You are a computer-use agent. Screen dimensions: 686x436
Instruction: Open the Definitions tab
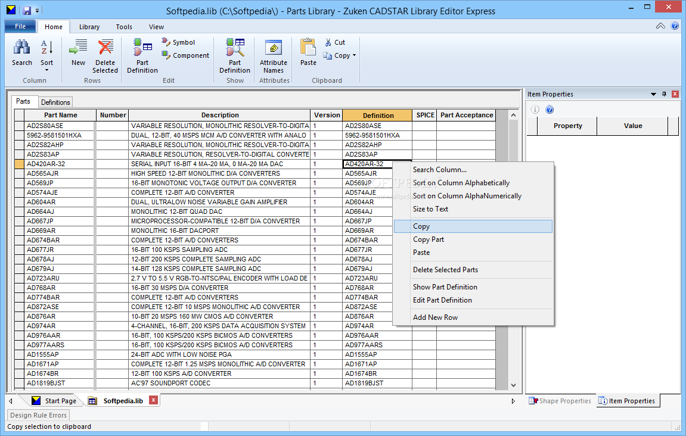pos(55,102)
